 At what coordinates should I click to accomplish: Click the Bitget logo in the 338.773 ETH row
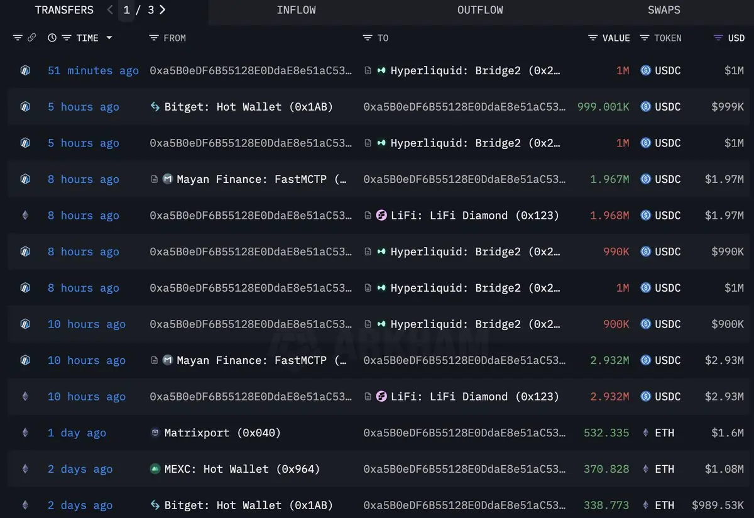155,505
